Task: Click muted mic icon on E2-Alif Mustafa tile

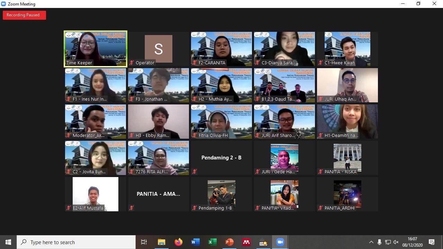Action: tap(69, 208)
